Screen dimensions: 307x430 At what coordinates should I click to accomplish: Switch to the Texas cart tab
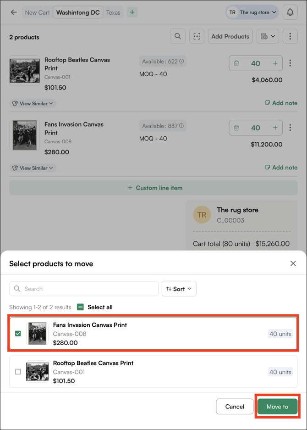113,12
